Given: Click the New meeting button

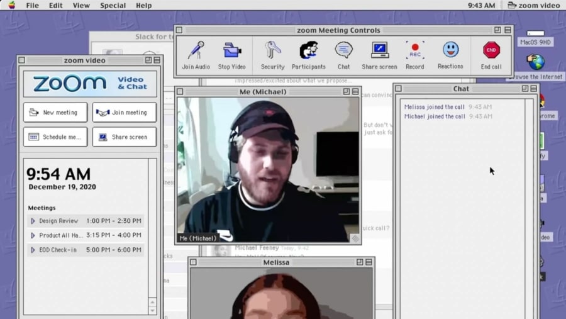Looking at the screenshot, I should click(55, 113).
